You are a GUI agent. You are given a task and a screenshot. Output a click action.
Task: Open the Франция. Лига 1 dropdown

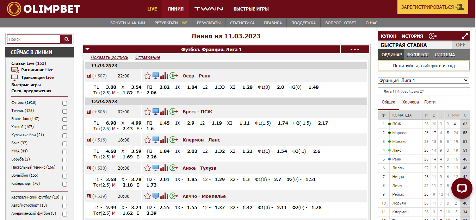(x=424, y=81)
